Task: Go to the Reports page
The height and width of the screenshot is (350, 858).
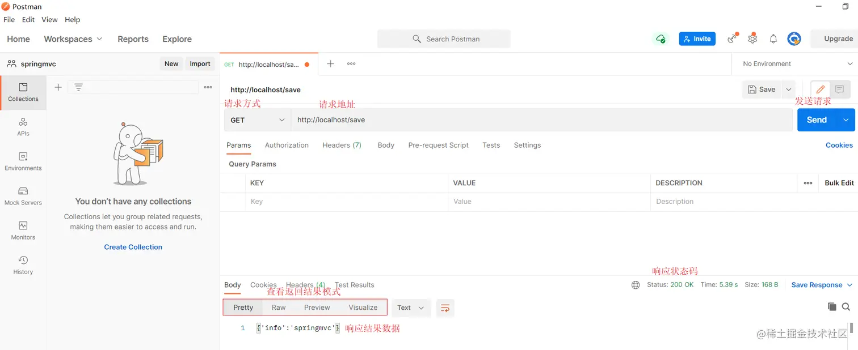Action: tap(133, 39)
